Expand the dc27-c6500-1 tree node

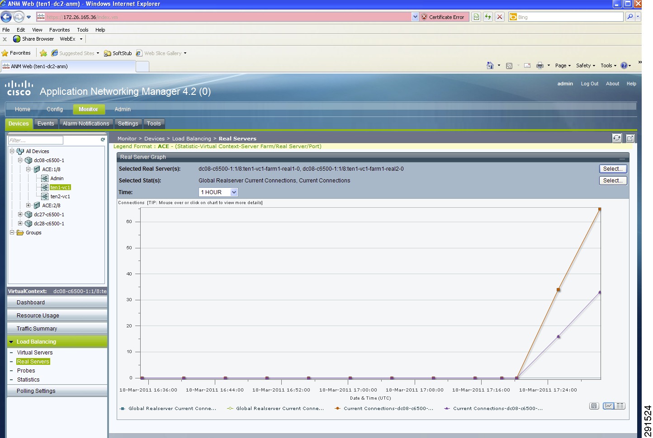20,214
